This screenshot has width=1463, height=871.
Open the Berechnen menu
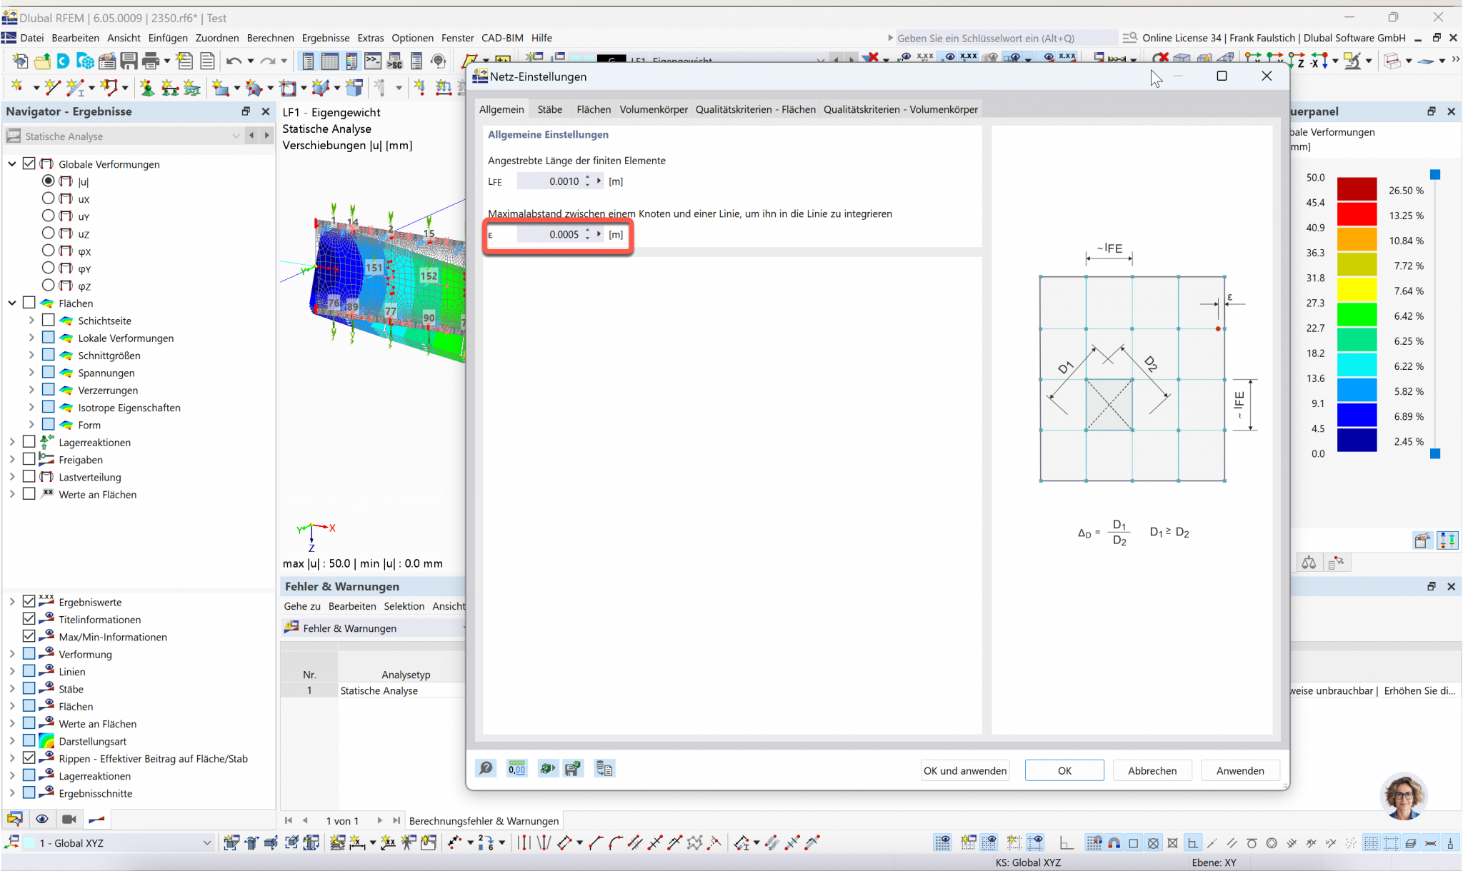(270, 38)
